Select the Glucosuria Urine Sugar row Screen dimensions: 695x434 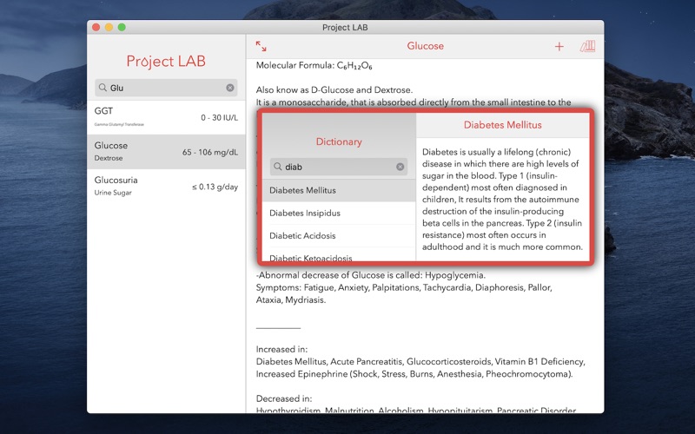pos(166,187)
